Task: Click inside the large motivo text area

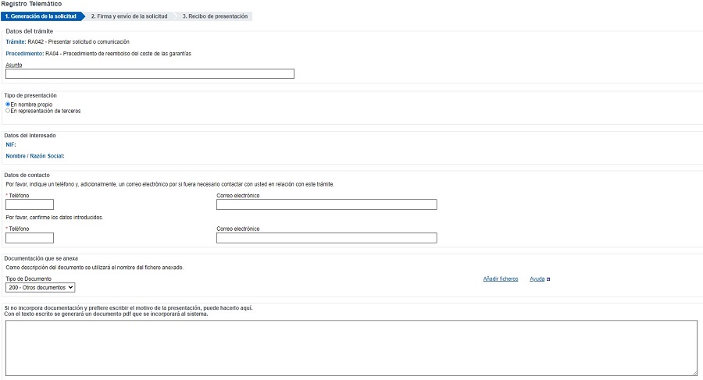Action: coord(351,348)
